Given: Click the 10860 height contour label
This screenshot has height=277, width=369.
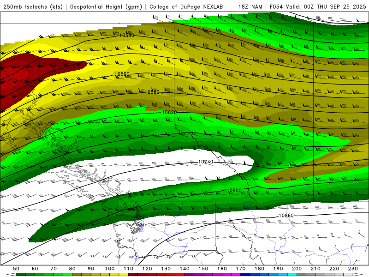Looking at the screenshot, I should coord(286,216).
